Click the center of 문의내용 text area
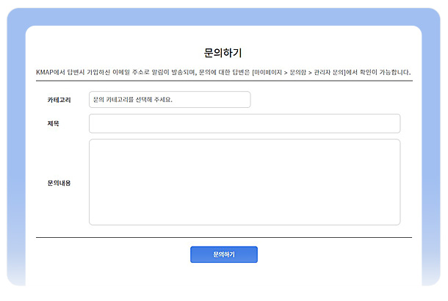Viewport: 448px width, 301px height. pos(244,182)
